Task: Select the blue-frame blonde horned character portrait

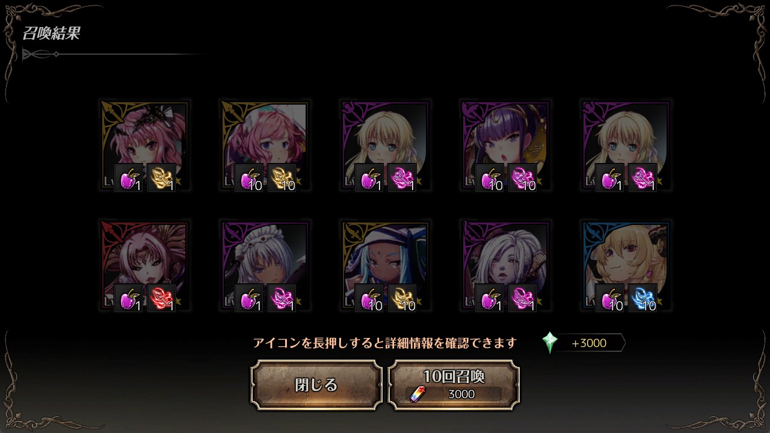Action: 626,266
